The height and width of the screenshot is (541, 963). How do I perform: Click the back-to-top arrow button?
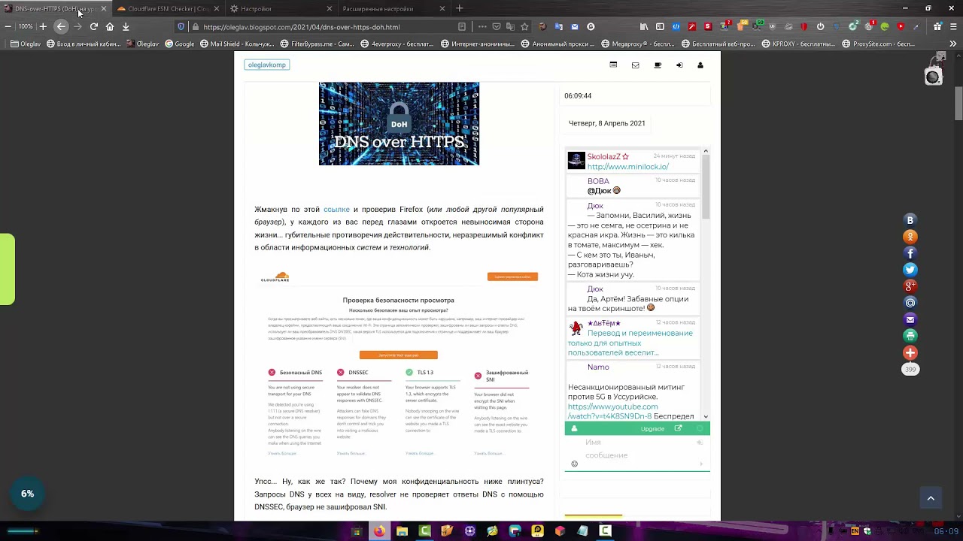click(x=930, y=498)
